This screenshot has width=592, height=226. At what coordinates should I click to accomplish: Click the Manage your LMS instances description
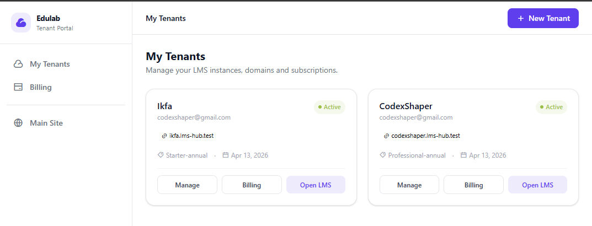[242, 70]
